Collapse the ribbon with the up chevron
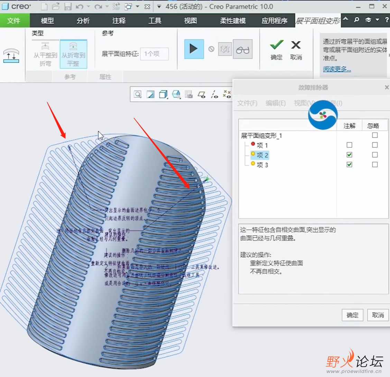390x377 pixels. pos(346,19)
